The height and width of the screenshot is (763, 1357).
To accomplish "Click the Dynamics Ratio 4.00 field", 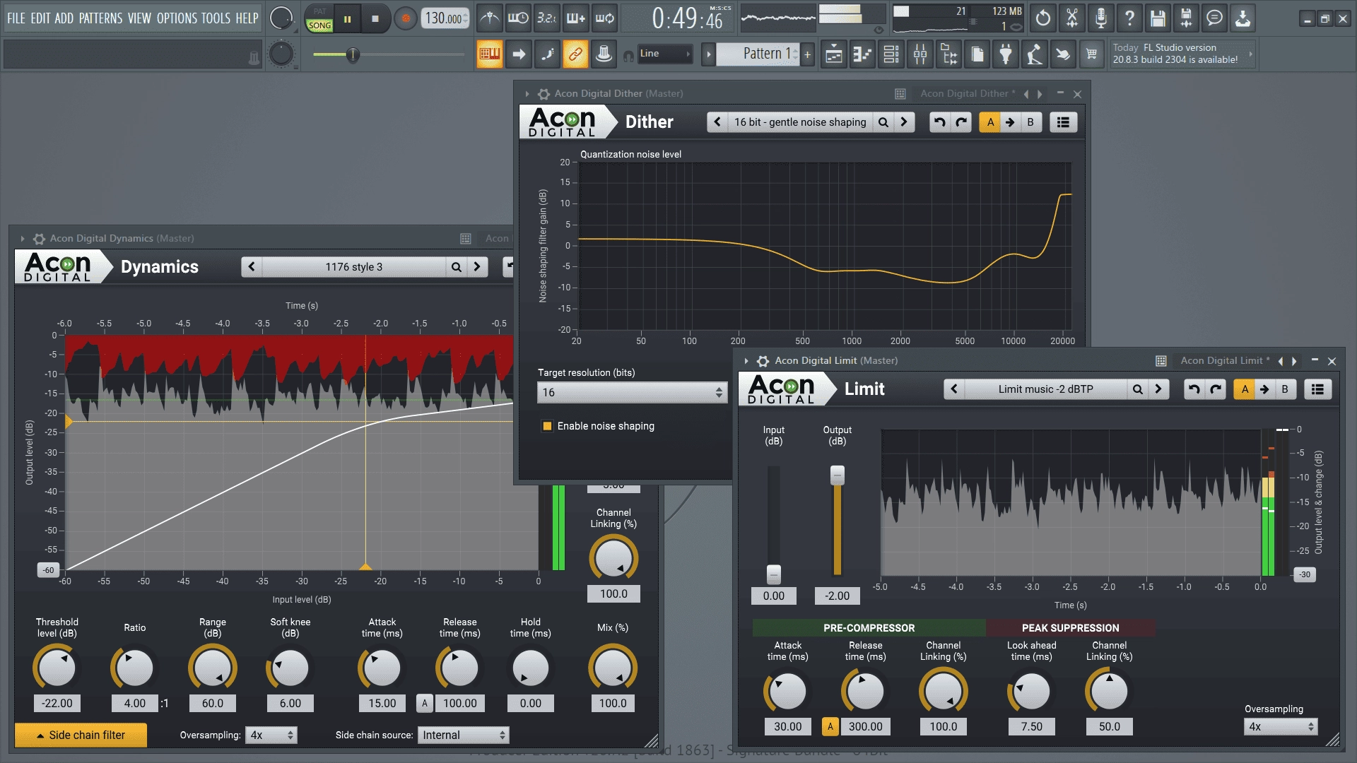I will tap(135, 704).
